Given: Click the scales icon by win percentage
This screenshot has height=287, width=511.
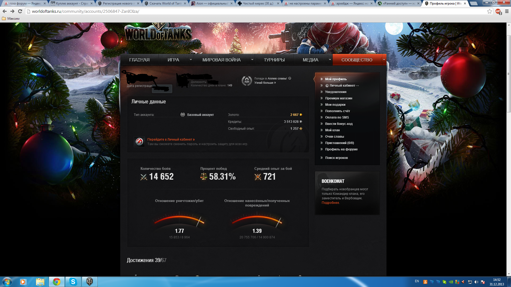Looking at the screenshot, I should [204, 176].
